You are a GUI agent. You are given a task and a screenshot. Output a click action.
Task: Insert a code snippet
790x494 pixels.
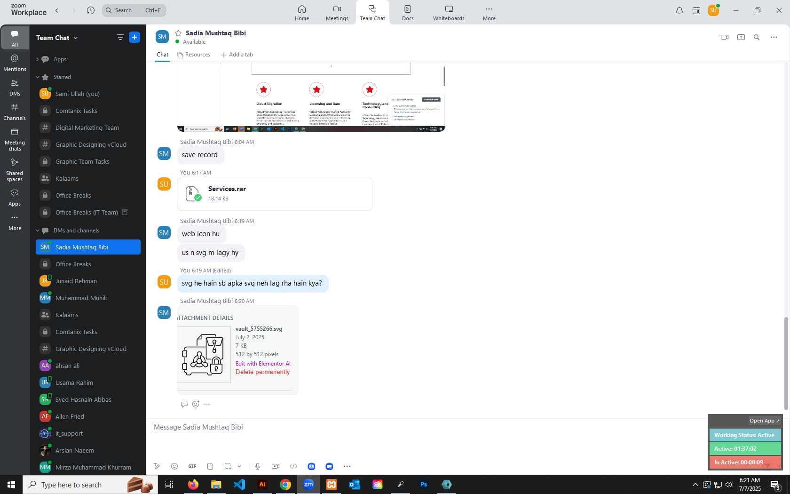pyautogui.click(x=293, y=466)
